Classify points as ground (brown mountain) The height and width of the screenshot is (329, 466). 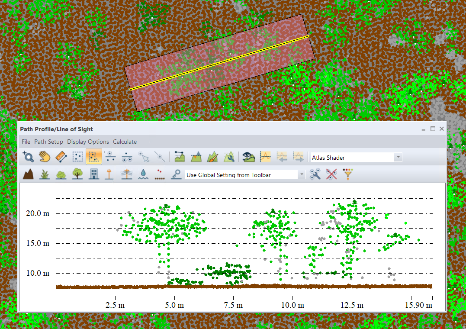28,174
